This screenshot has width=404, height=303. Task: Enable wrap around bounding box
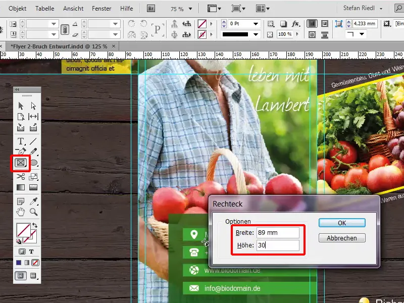point(325,24)
